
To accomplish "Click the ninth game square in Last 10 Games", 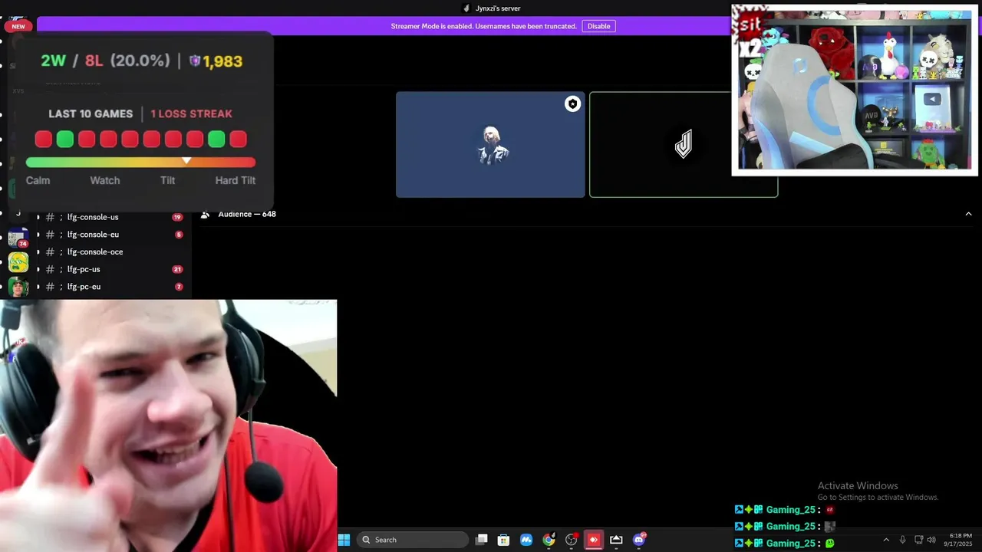I will [x=216, y=139].
